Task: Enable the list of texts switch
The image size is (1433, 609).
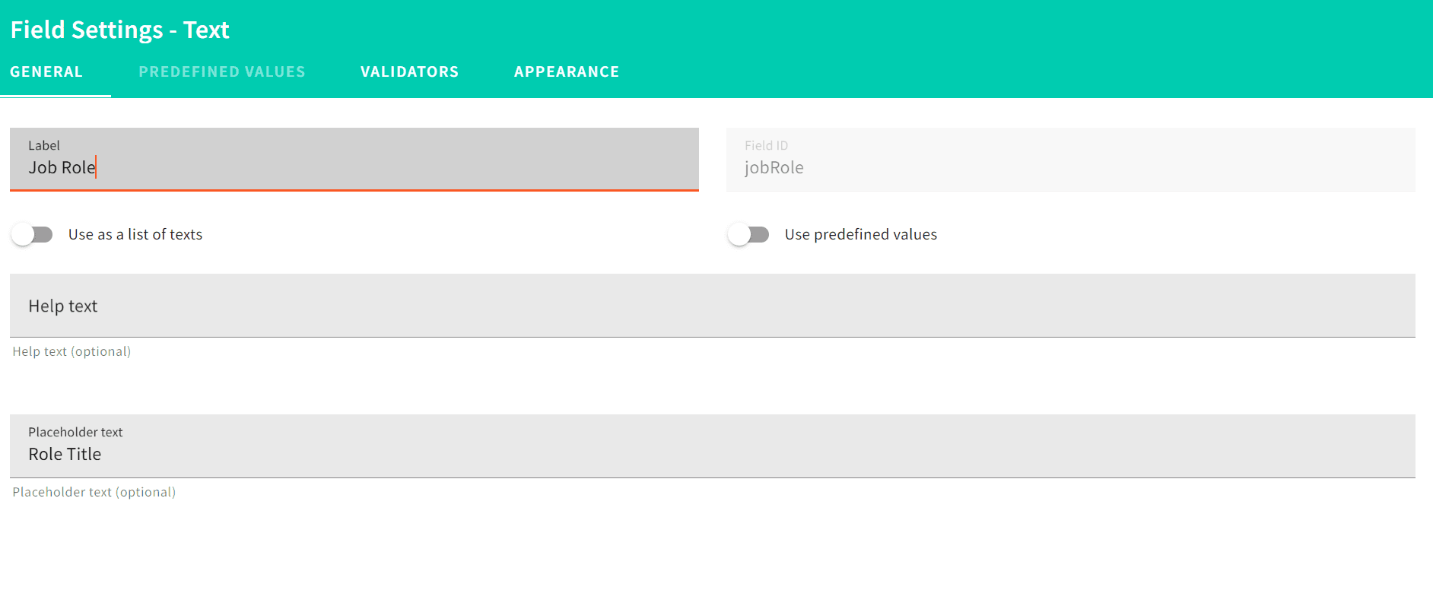Action: pos(32,234)
